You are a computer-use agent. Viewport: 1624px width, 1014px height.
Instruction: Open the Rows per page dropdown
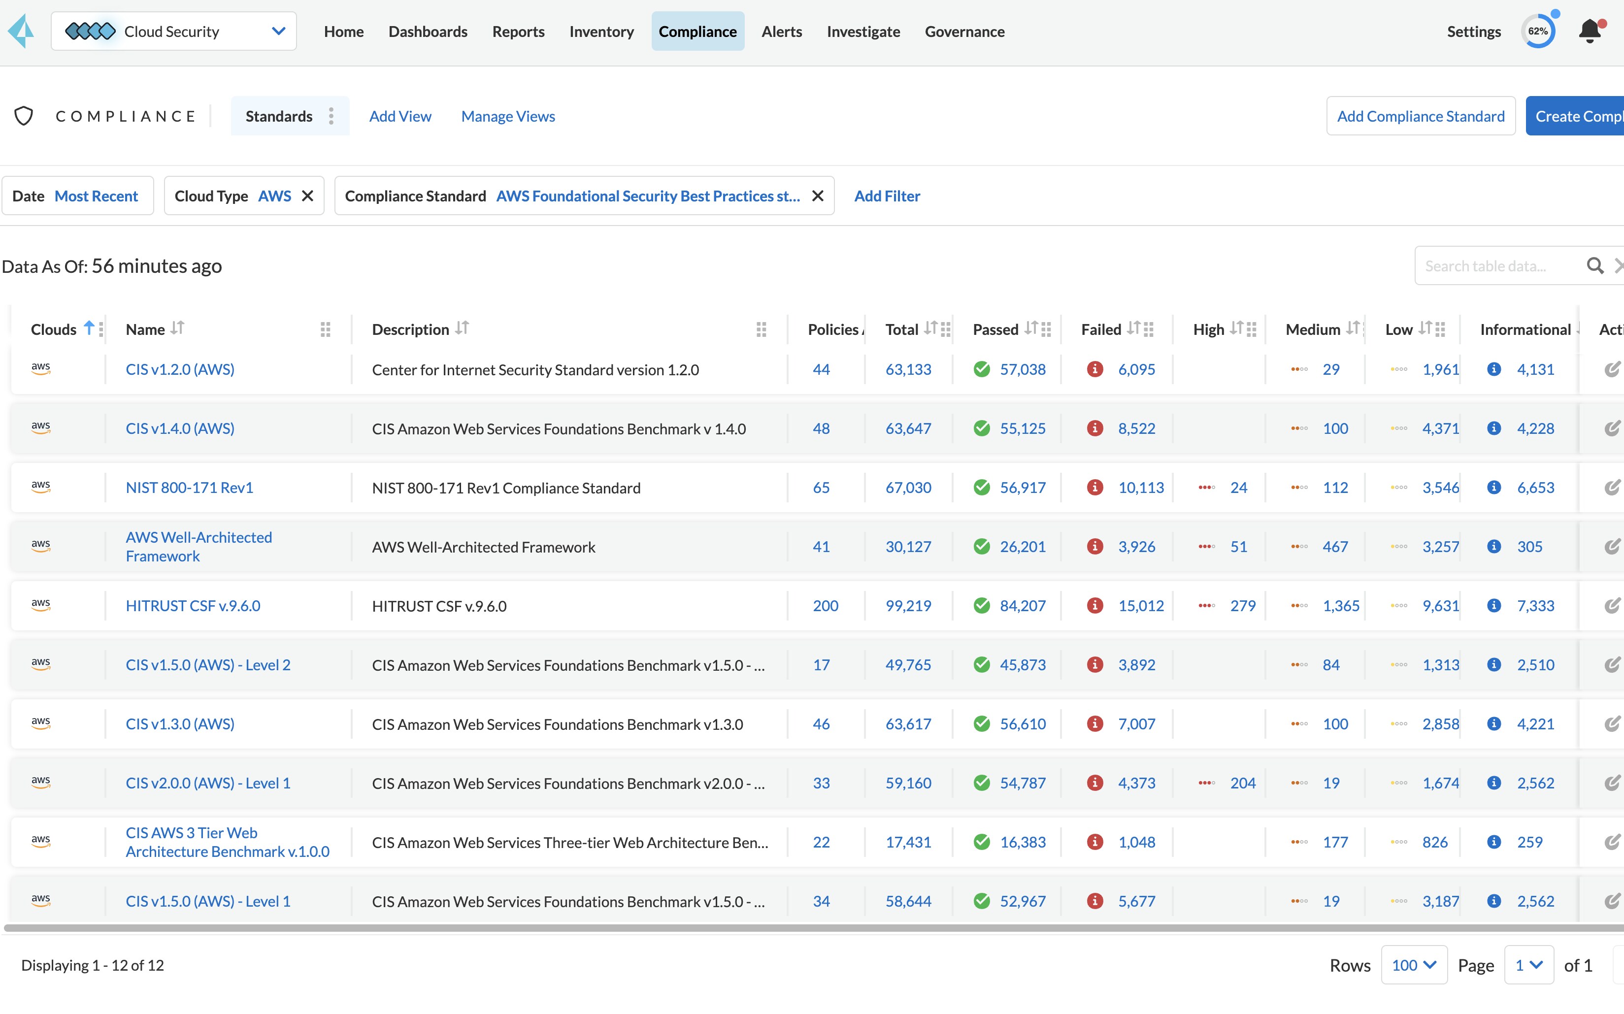tap(1413, 965)
